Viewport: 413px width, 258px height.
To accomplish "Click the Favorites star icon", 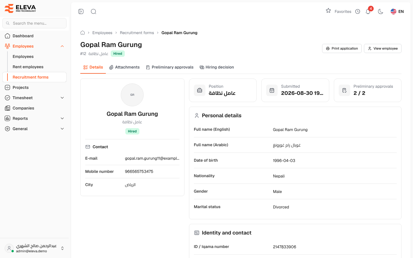I will [x=328, y=11].
